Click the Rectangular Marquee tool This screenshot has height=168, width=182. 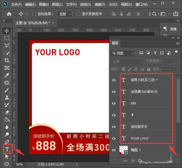7,38
